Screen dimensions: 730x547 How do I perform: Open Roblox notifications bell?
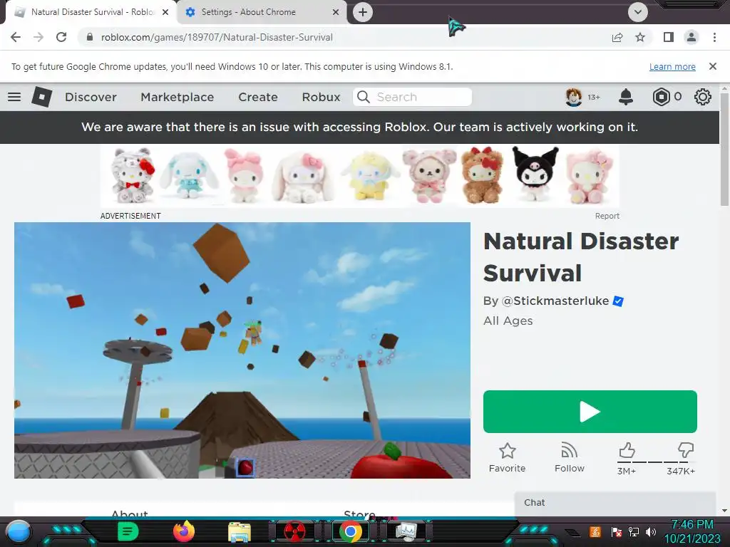626,97
